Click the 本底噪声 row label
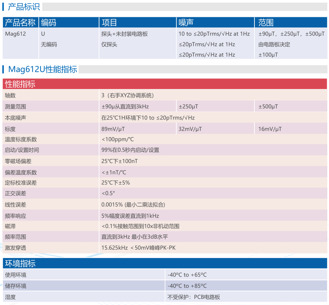The height and width of the screenshot is (305, 329). (16, 118)
